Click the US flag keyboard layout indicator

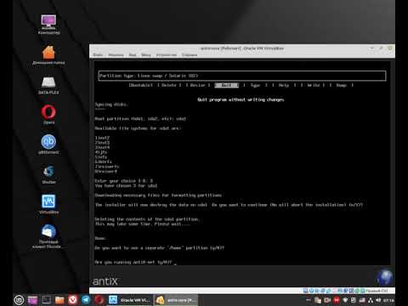(362, 300)
